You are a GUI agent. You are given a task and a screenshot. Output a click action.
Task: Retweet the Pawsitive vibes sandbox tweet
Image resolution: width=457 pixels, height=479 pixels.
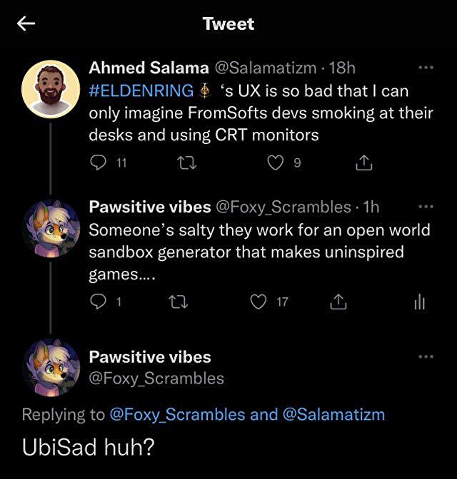(178, 302)
